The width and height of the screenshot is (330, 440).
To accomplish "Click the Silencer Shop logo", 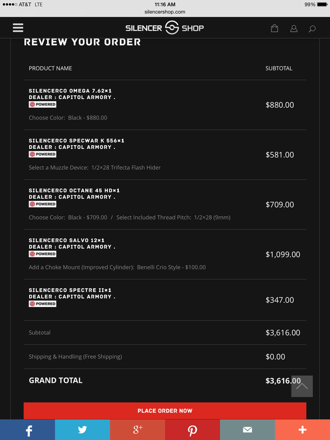I will coord(165,28).
